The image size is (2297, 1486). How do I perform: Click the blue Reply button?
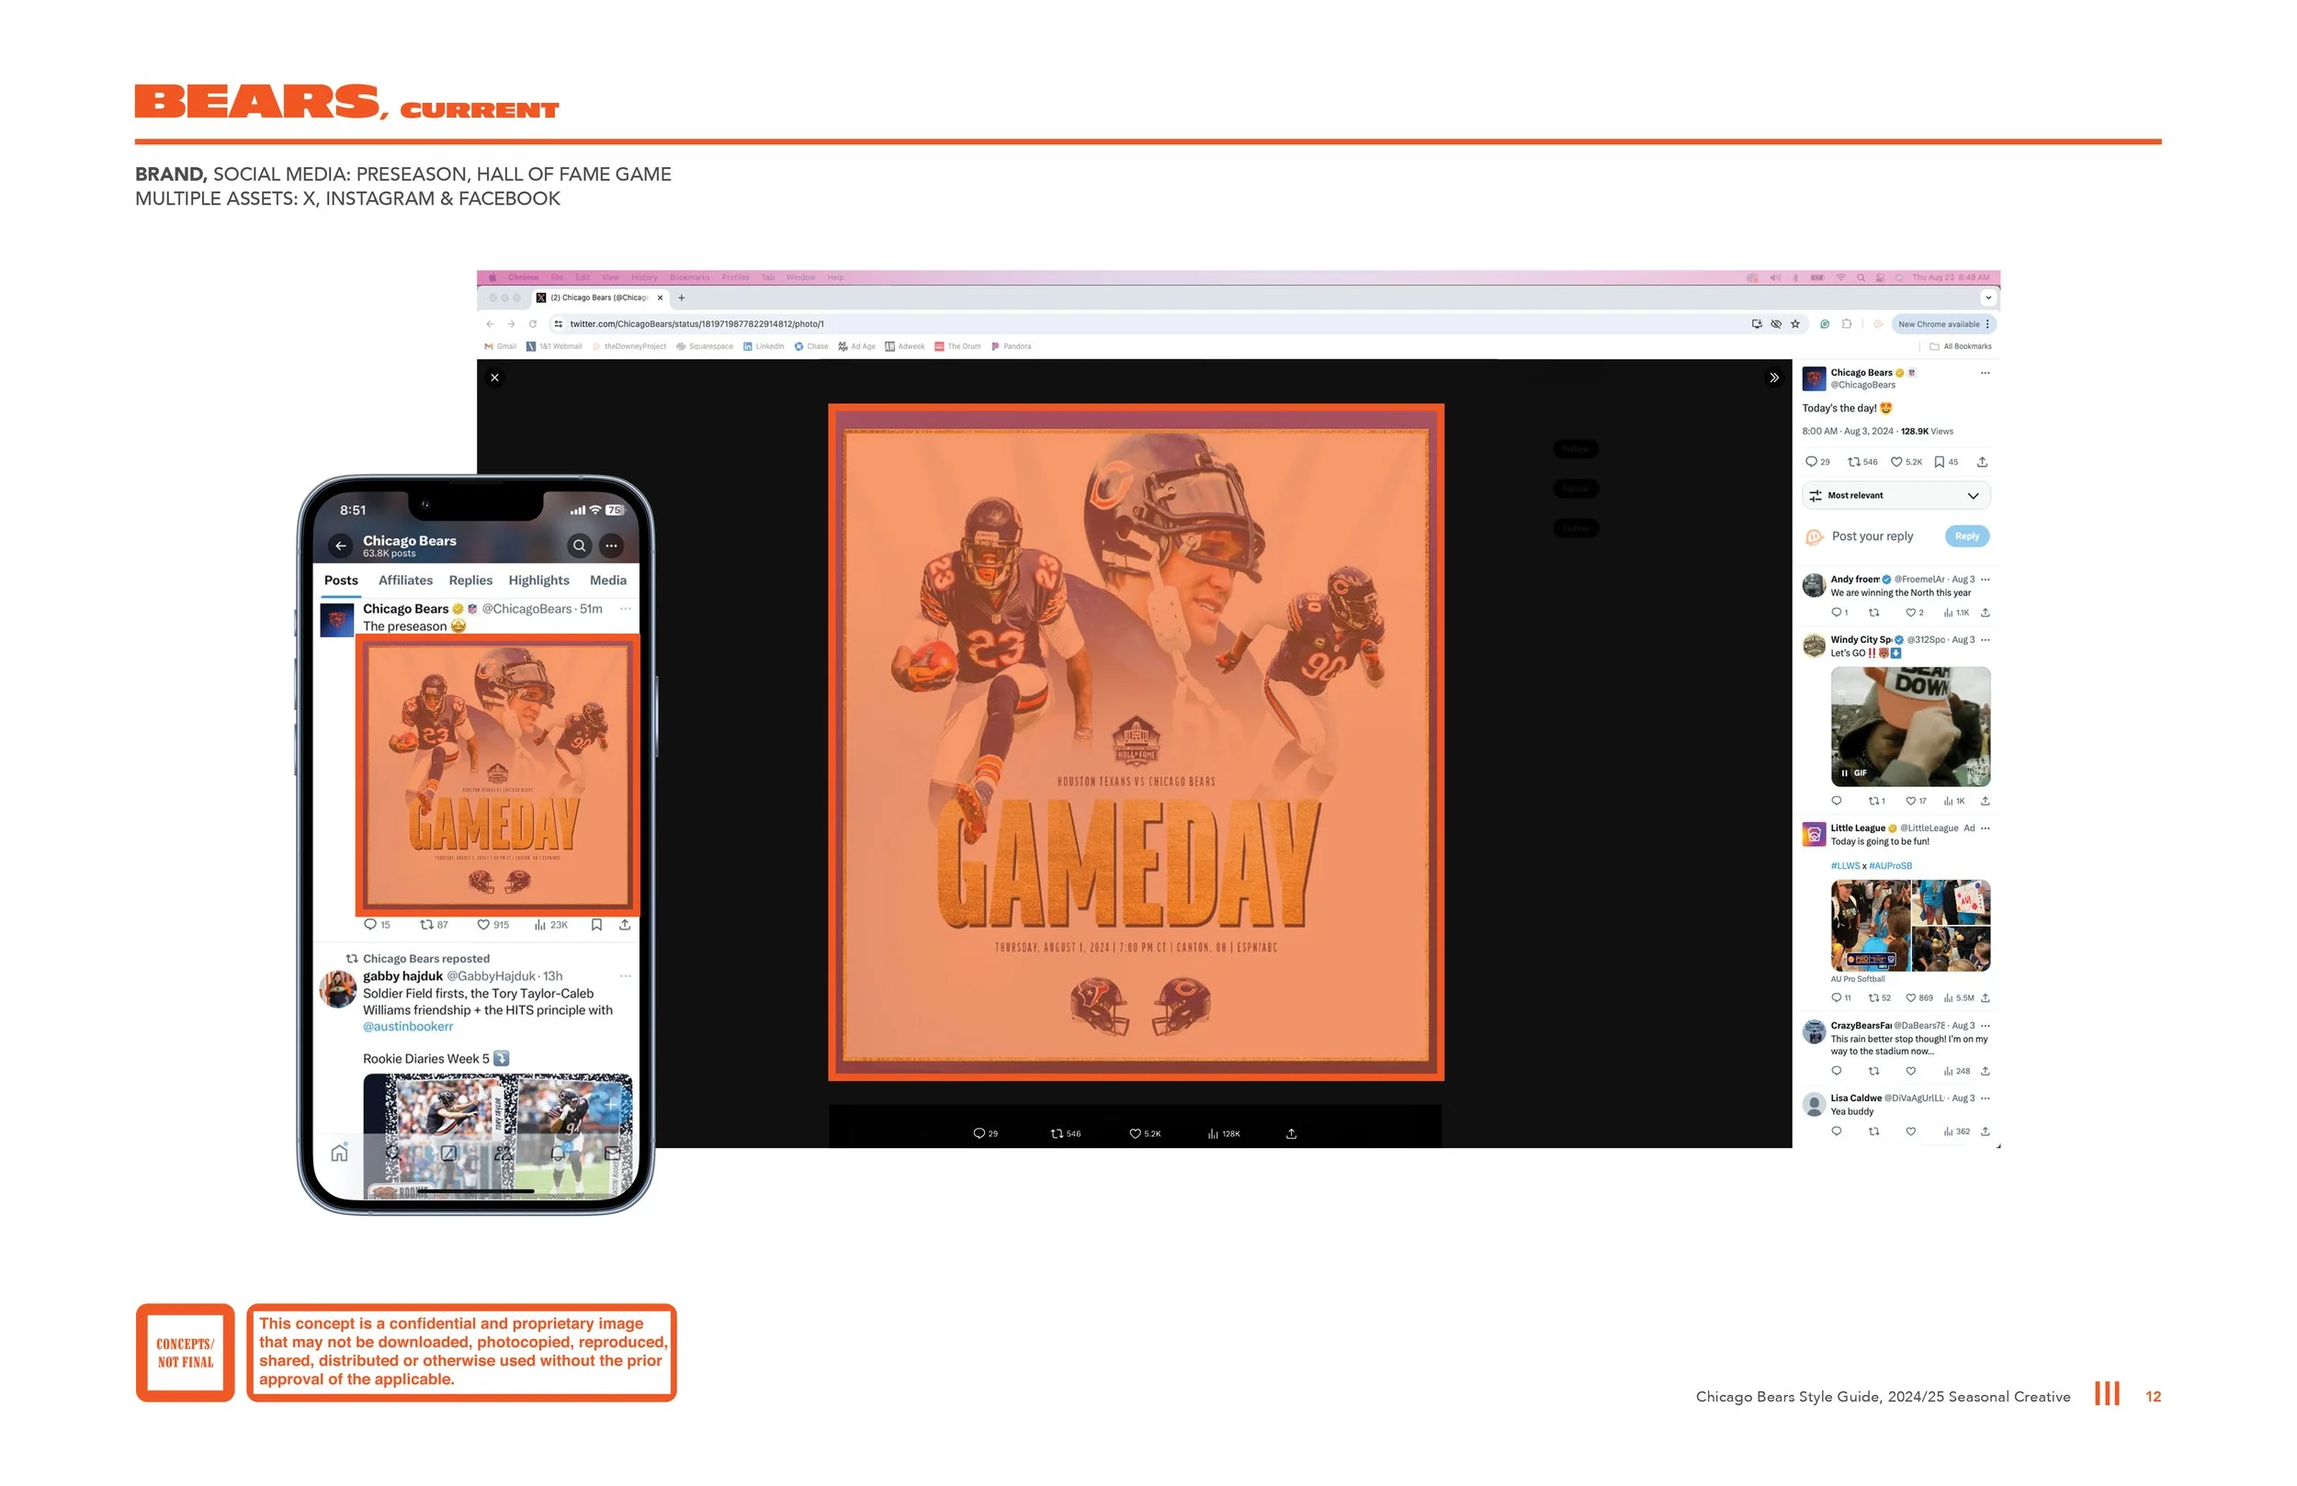pos(1966,536)
